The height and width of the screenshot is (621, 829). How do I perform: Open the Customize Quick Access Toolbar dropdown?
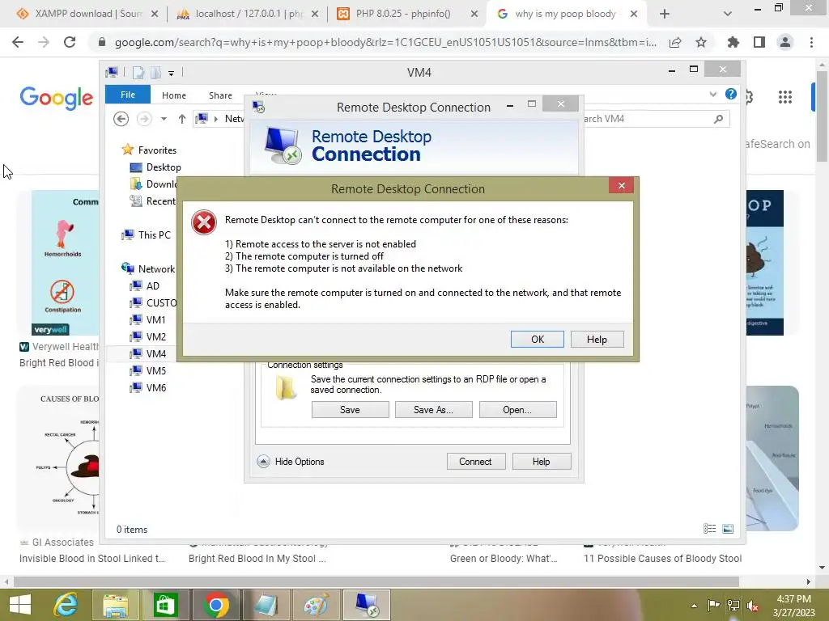172,73
